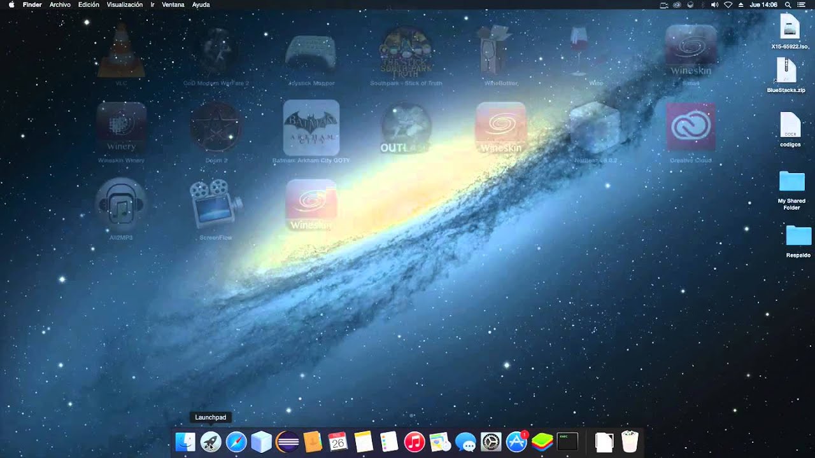Open the Edición menu
This screenshot has width=815, height=458.
[x=89, y=4]
